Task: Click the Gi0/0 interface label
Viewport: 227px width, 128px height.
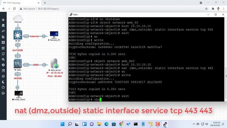Action: (26, 65)
